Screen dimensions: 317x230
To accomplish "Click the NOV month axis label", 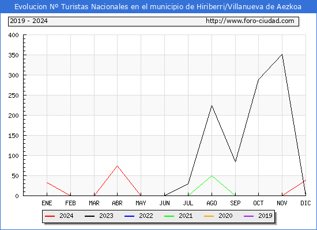I will point(282,203).
